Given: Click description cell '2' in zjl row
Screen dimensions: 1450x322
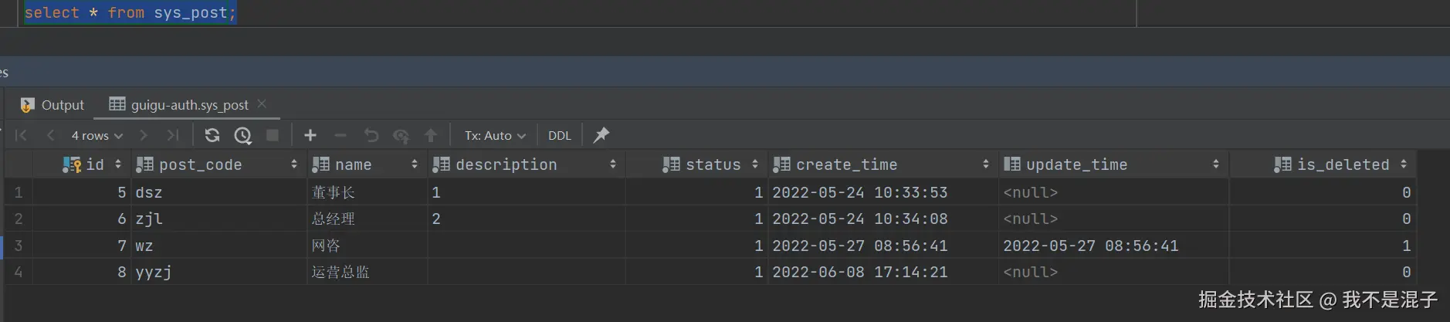Looking at the screenshot, I should pyautogui.click(x=527, y=219).
